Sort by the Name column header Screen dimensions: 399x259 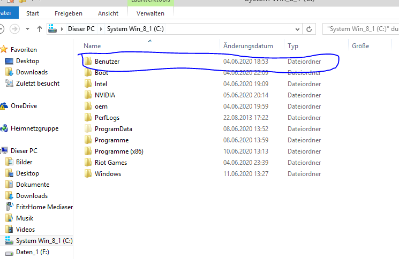(92, 46)
